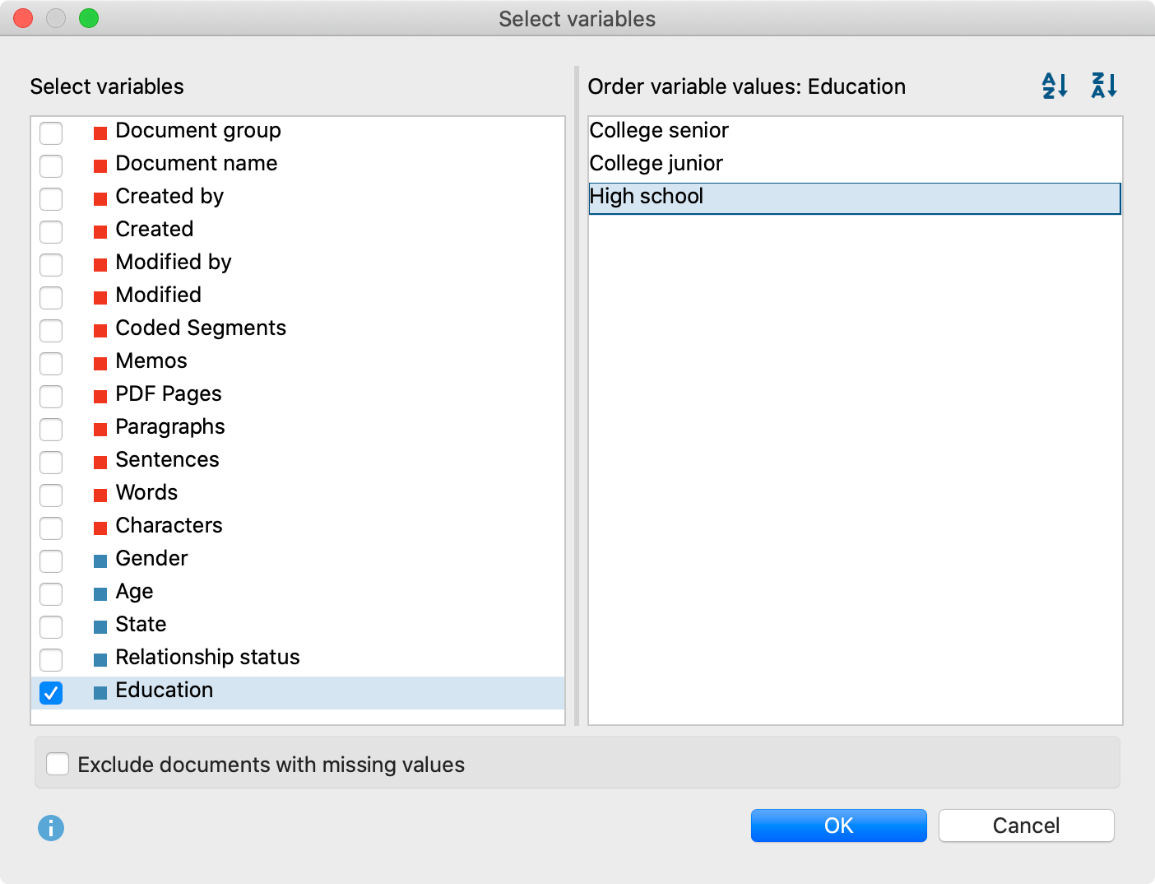Click the Cancel button

click(x=1026, y=826)
